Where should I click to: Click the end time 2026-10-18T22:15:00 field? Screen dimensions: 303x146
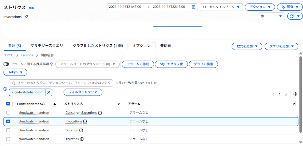[x=169, y=7]
